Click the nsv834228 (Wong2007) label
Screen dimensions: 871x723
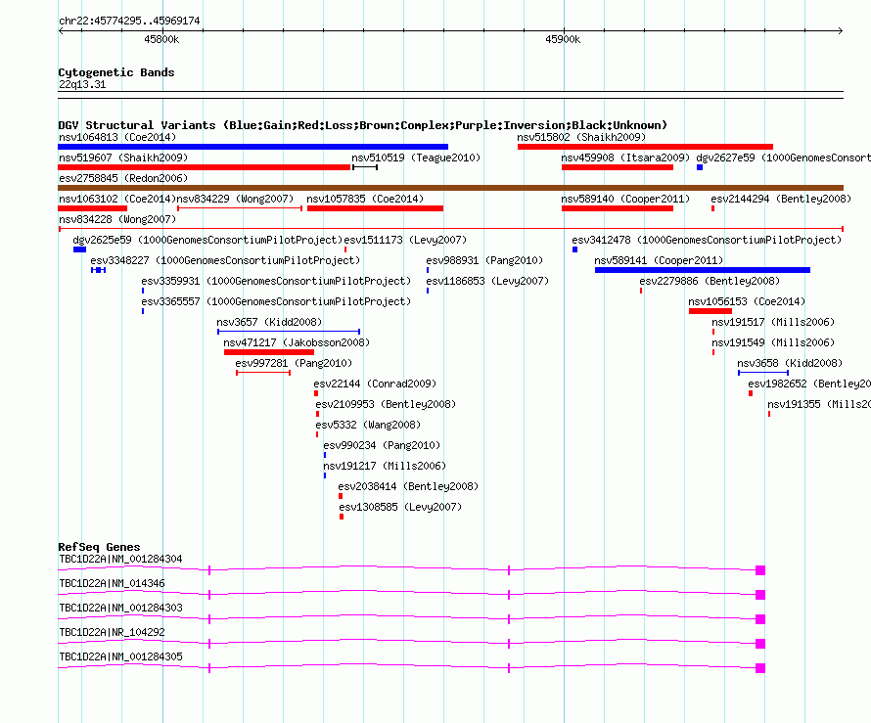117,219
